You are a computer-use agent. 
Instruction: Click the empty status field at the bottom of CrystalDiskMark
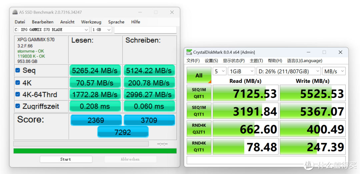coord(266,160)
